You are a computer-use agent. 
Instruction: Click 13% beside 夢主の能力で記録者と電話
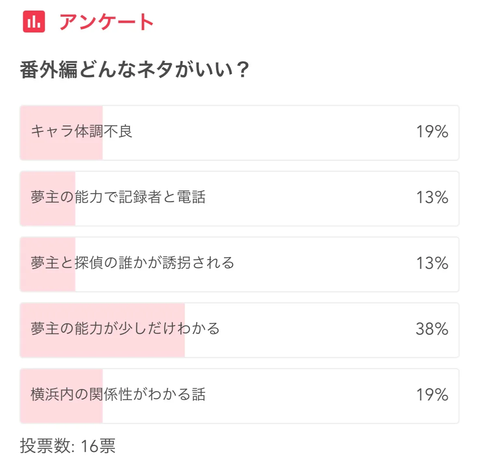point(432,197)
